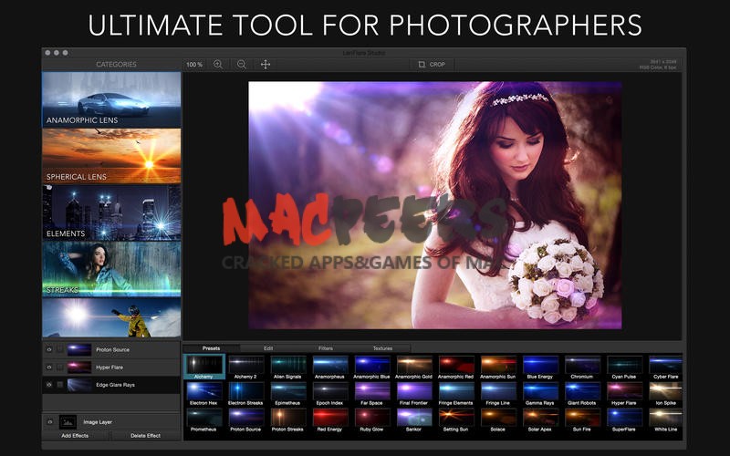
Task: Click the zoom out magnifier icon
Action: (x=242, y=65)
